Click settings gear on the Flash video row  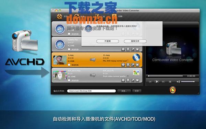click(x=123, y=80)
